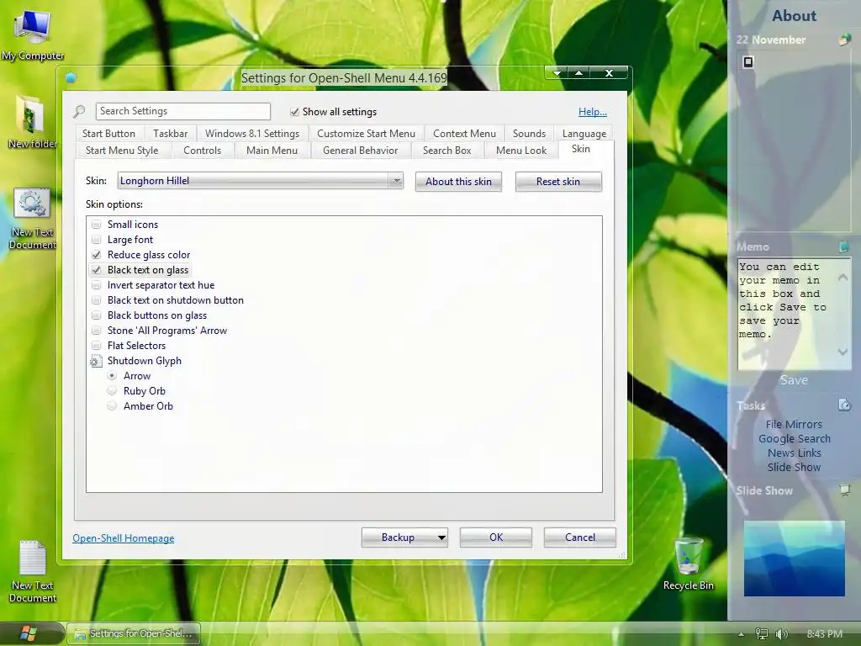Open the Start button on the taskbar
Viewport: 861px width, 646px height.
(x=28, y=633)
